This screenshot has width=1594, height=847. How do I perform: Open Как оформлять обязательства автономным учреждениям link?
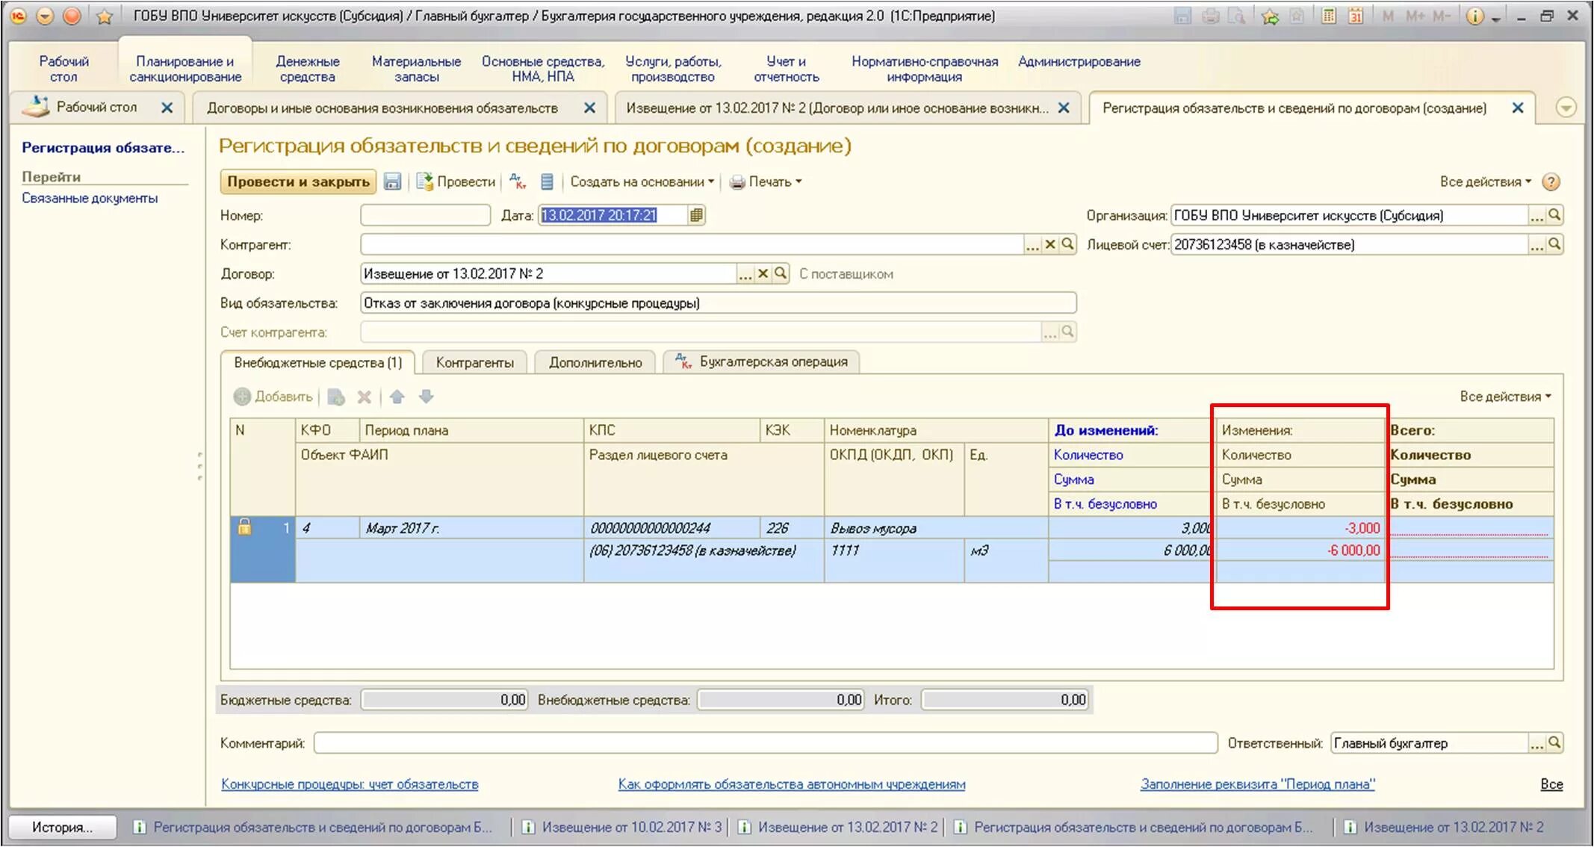click(792, 784)
